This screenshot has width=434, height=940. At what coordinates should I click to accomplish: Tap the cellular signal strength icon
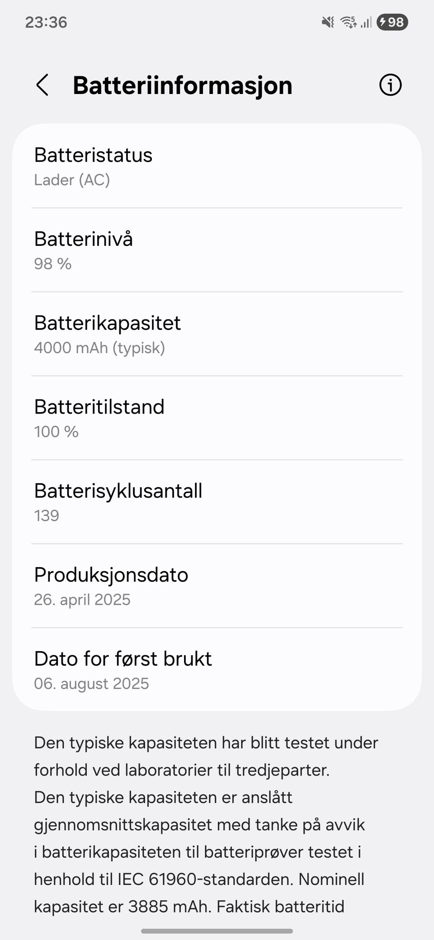click(366, 22)
